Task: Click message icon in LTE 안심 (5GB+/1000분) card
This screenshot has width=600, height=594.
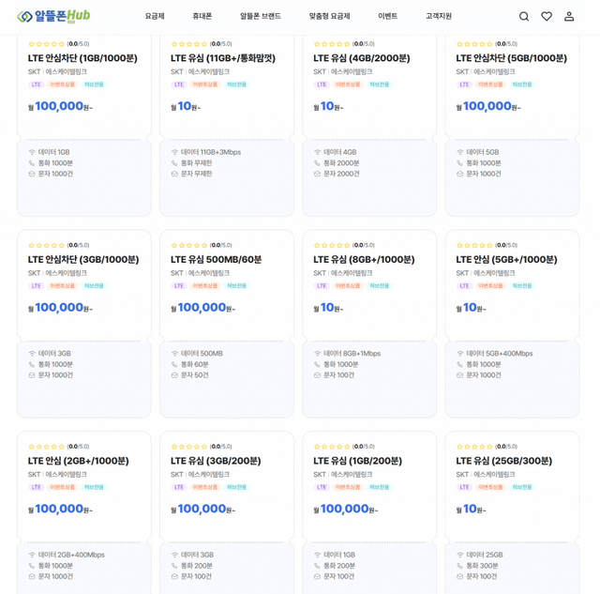Action: pos(460,375)
